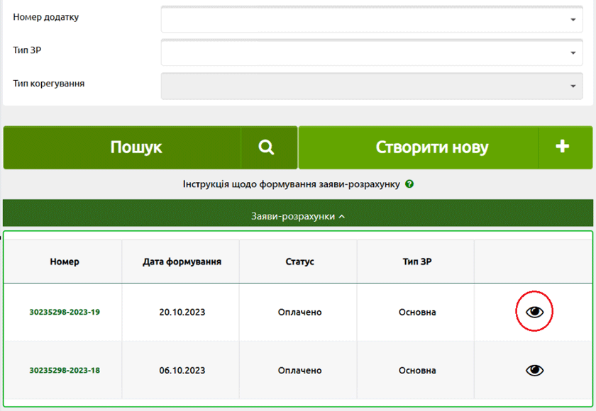This screenshot has height=411, width=596.
Task: View application 30235298-2023-19 via eye icon
Action: click(x=534, y=312)
